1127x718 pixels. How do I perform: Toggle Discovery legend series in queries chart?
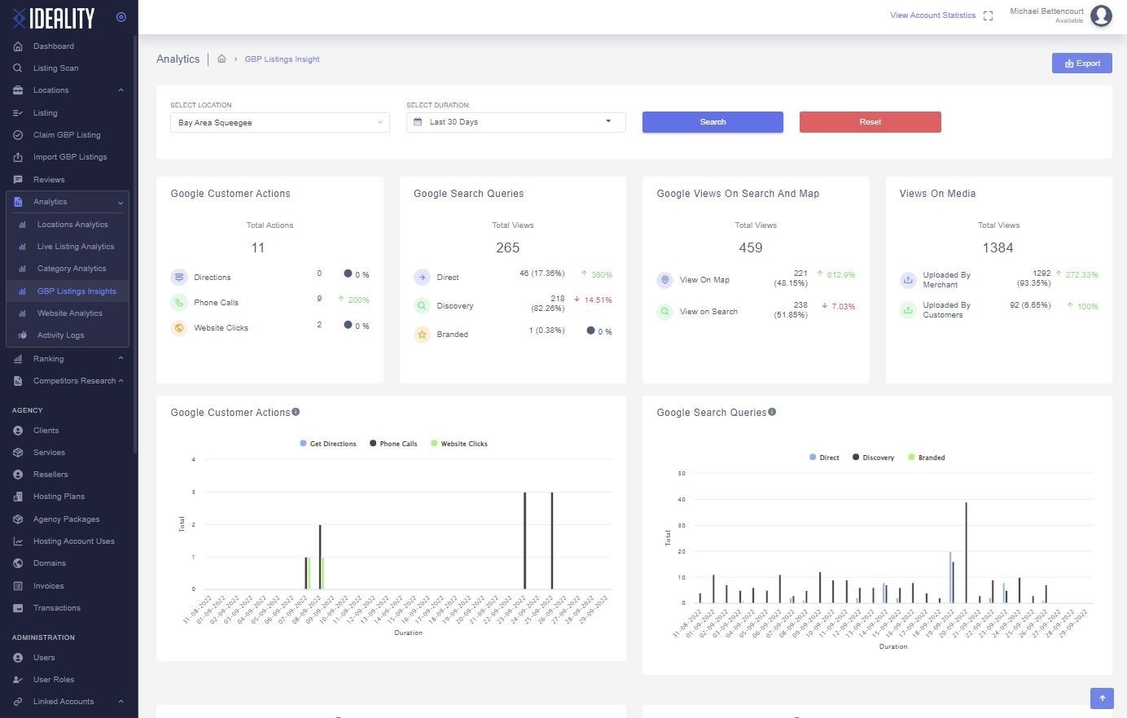(x=874, y=458)
